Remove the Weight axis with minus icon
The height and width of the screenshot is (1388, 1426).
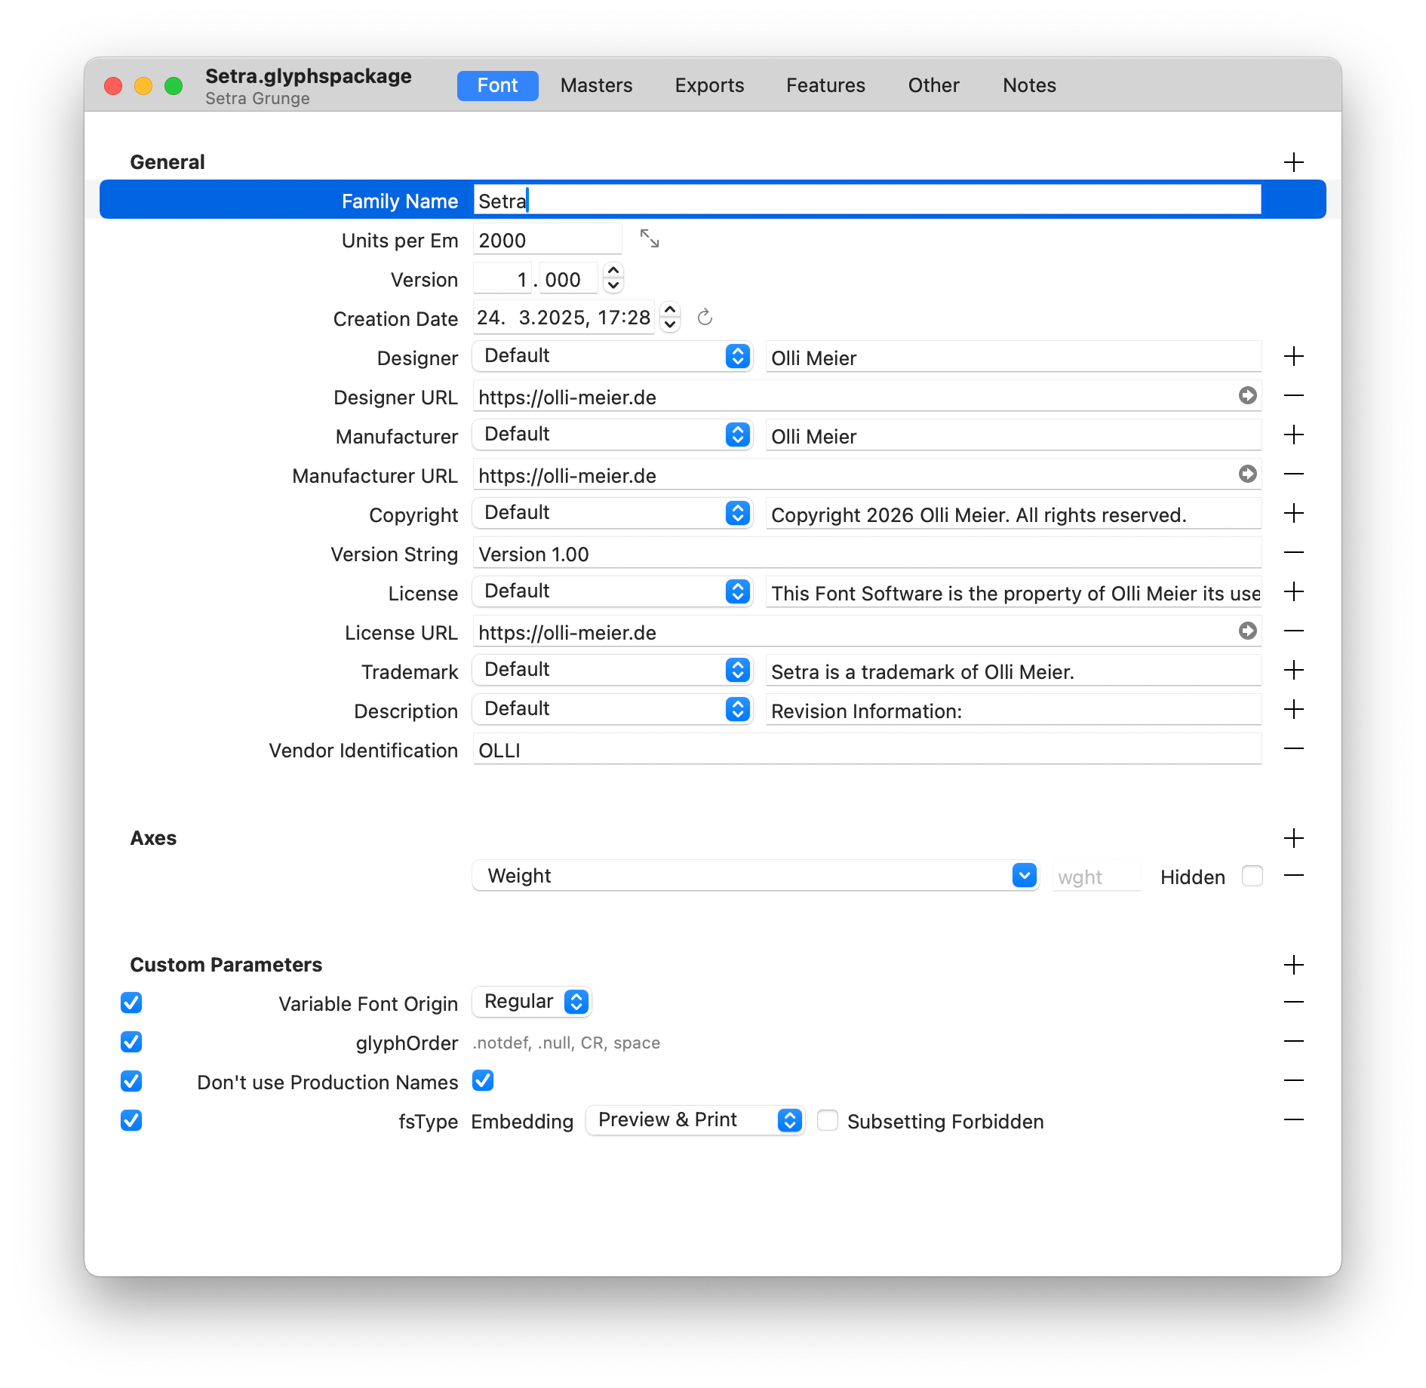click(x=1293, y=876)
